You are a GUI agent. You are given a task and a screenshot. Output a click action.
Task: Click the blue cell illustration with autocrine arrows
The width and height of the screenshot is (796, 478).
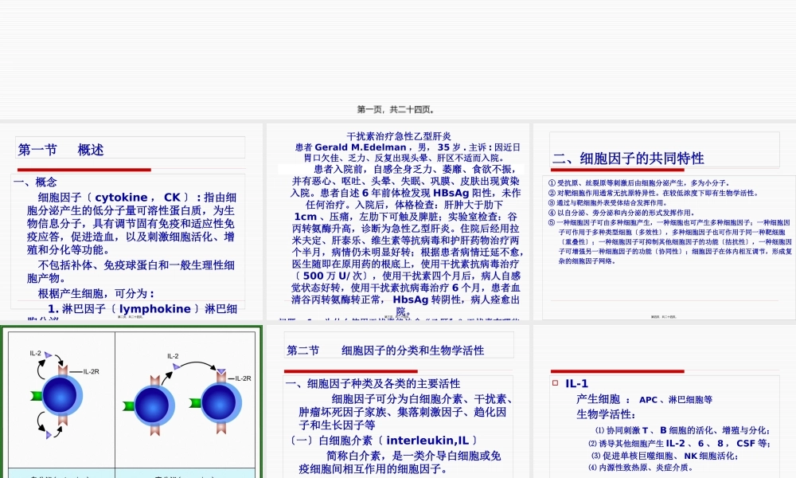tap(62, 396)
